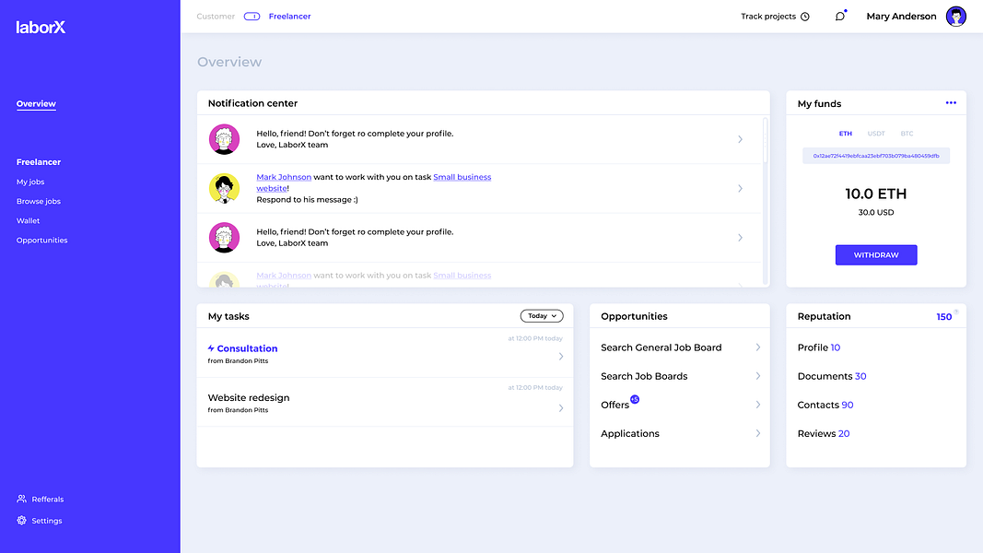The height and width of the screenshot is (553, 983).
Task: Click the Website redesign task title
Action: (x=248, y=397)
